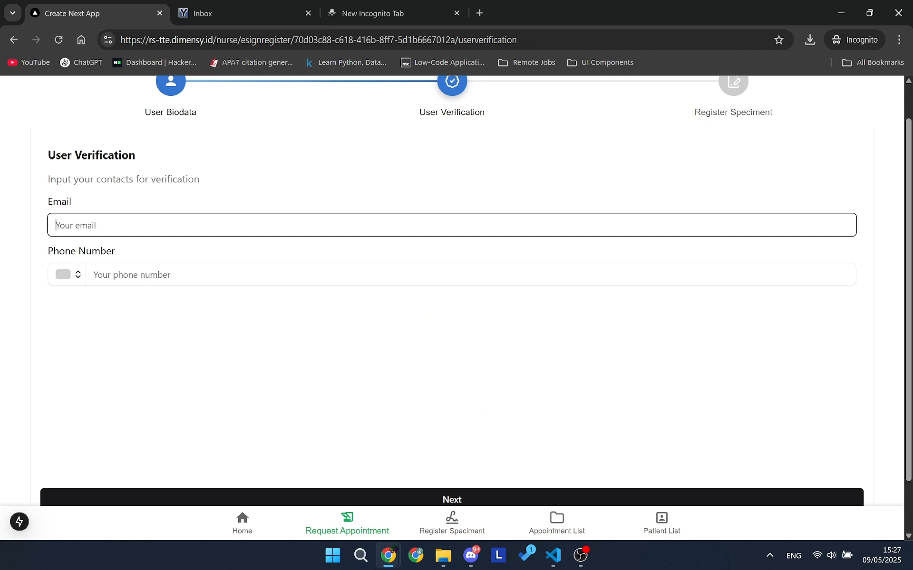Open Visual Studio Code from the taskbar

(553, 556)
